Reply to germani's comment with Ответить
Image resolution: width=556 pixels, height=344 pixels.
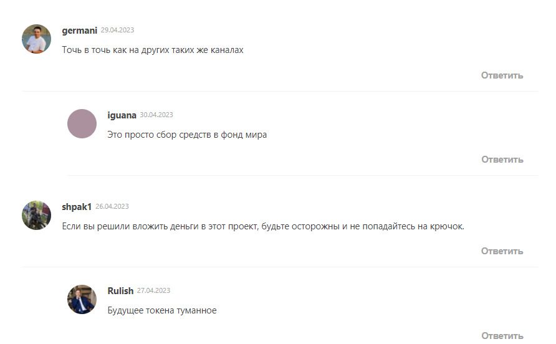point(502,75)
